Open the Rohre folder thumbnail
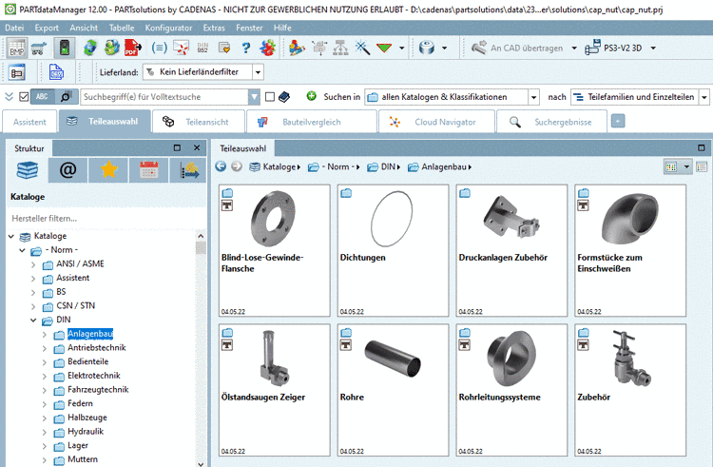The image size is (713, 467). (x=393, y=390)
